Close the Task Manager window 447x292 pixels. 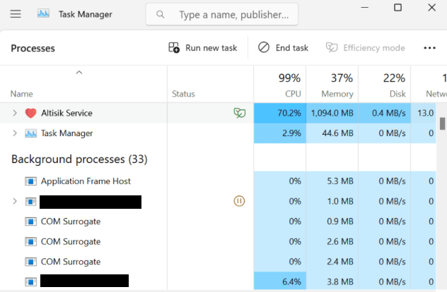pyautogui.click(x=432, y=7)
